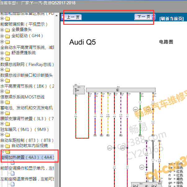This screenshot has width=187, height=187.
Task: Click folder icon above 水平高度调节系统（1BK）
Action: pos(7,80)
